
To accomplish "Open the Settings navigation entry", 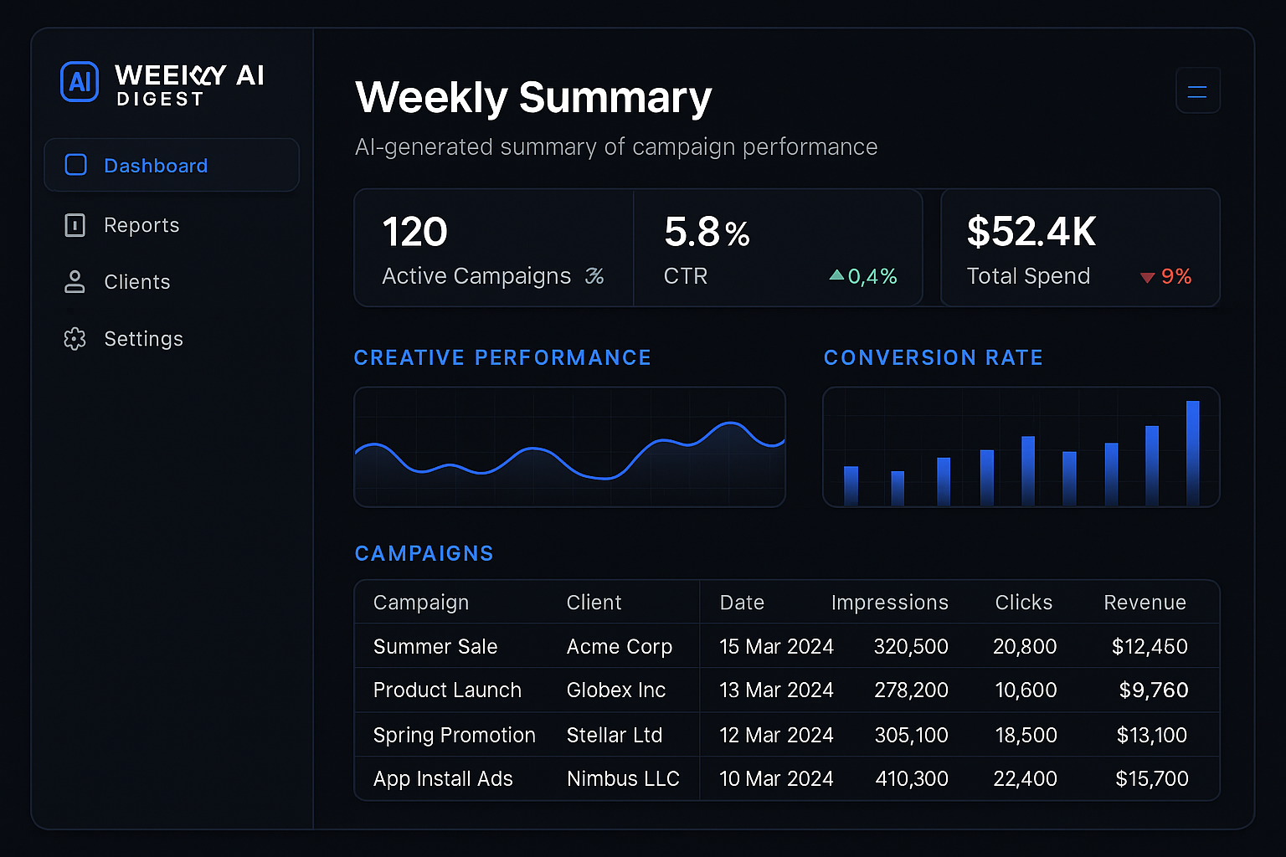I will (143, 339).
